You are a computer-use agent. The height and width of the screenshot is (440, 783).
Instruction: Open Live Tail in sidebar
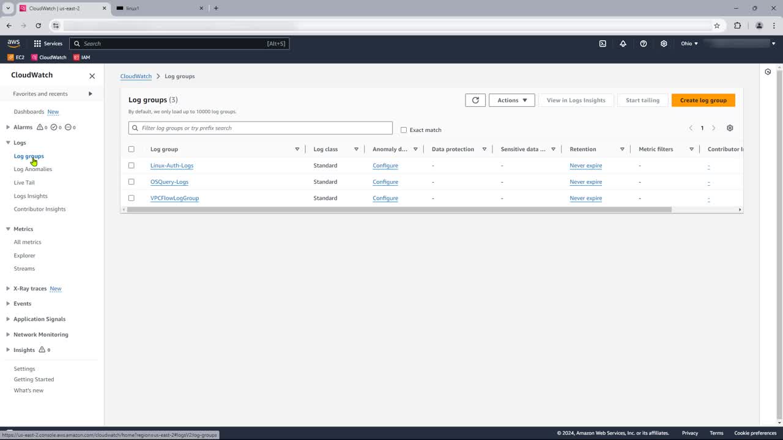pyautogui.click(x=24, y=183)
